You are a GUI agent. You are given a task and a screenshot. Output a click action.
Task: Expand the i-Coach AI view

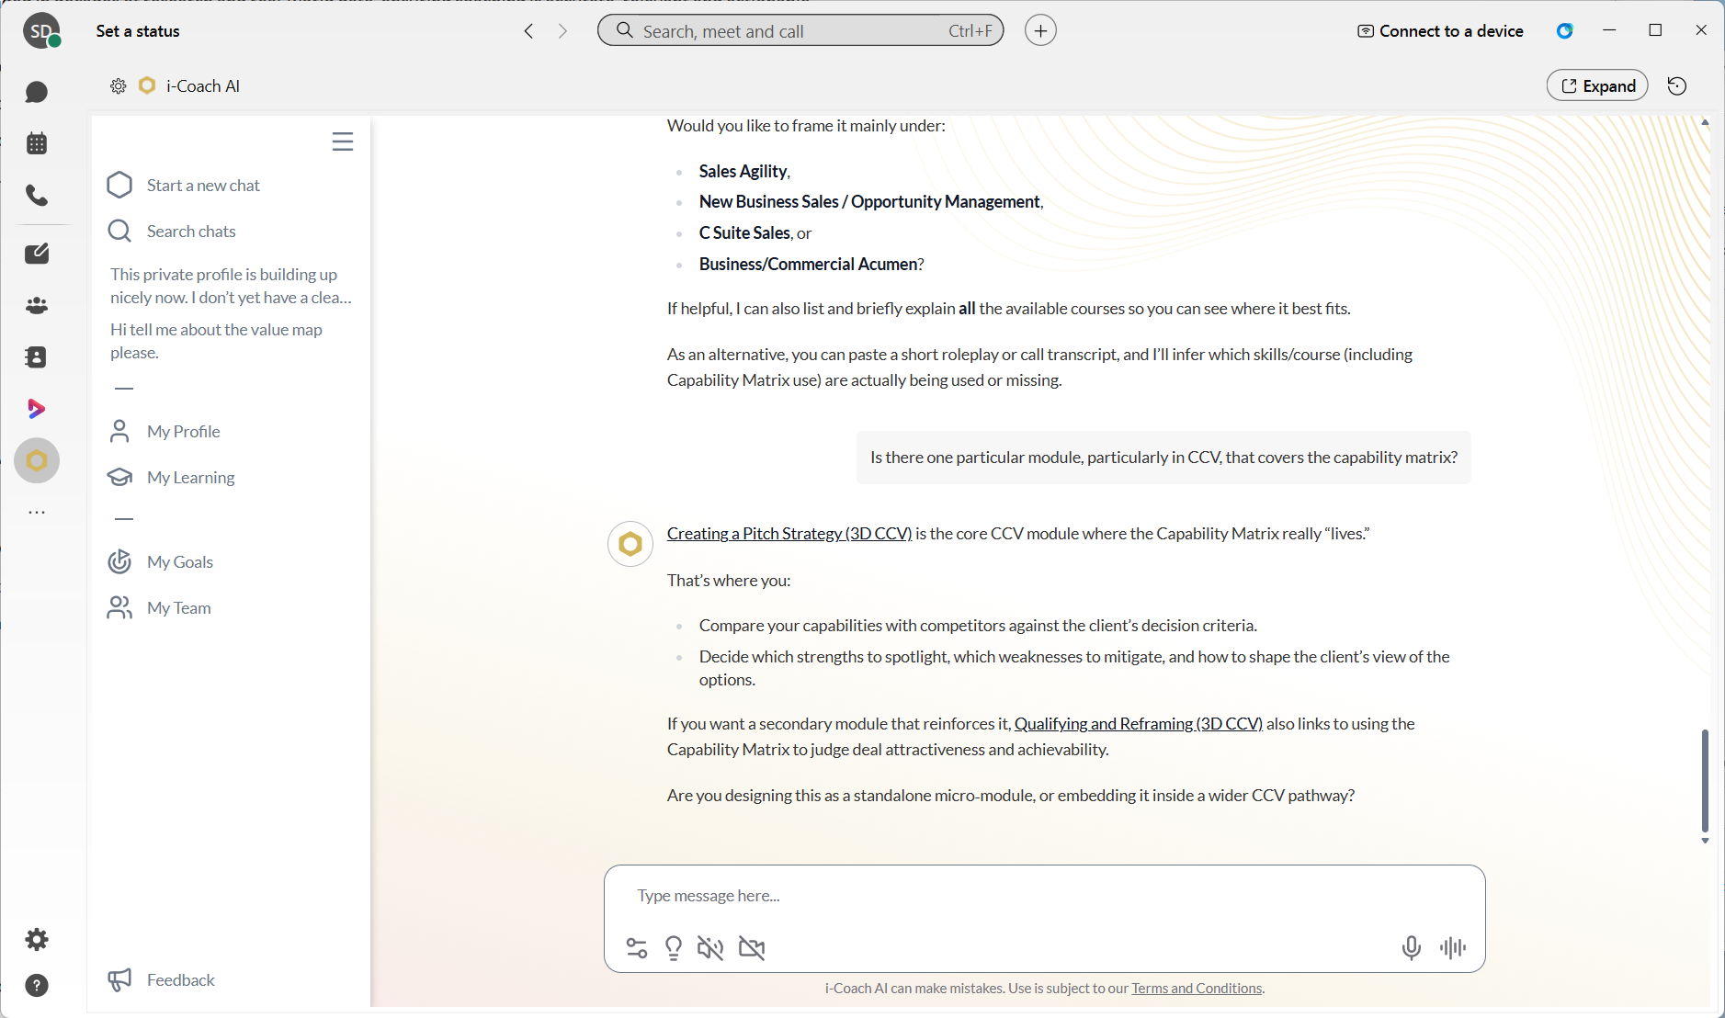tap(1597, 85)
